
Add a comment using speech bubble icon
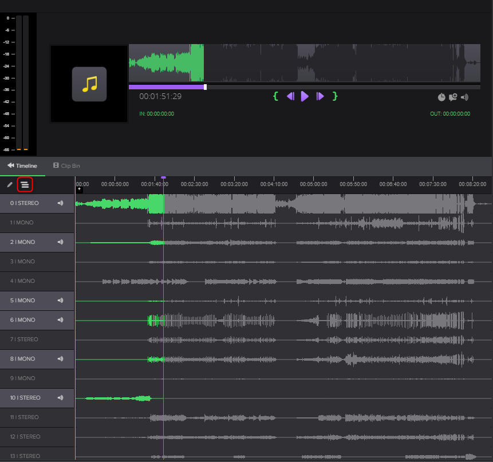453,97
